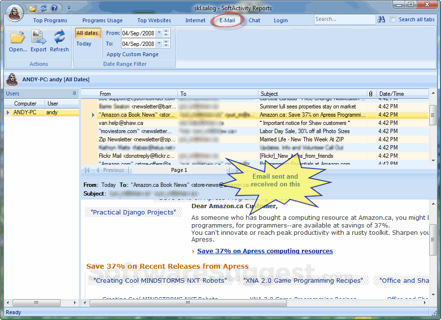Click the help icon in quick access toolbar
441x320 pixels.
[54, 8]
